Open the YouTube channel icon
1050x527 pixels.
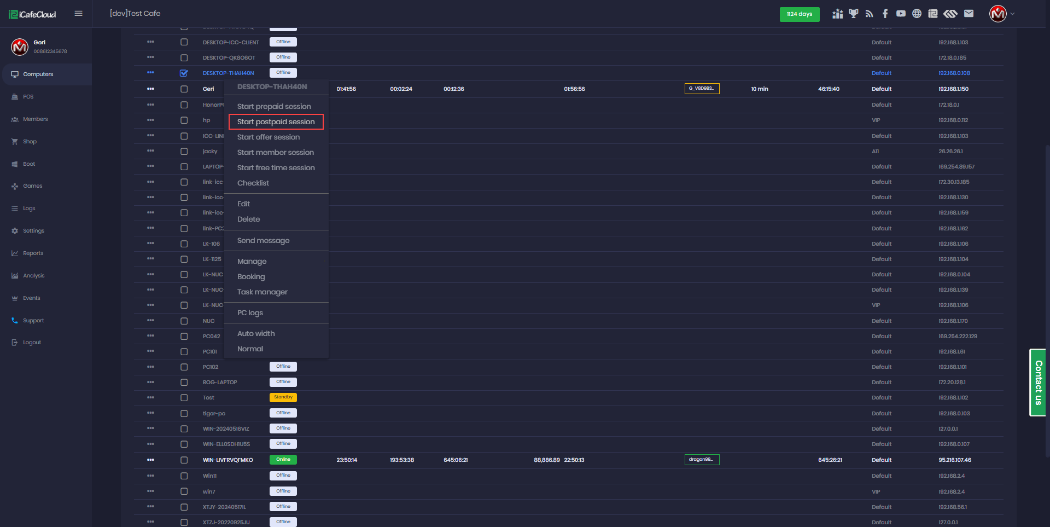tap(901, 14)
